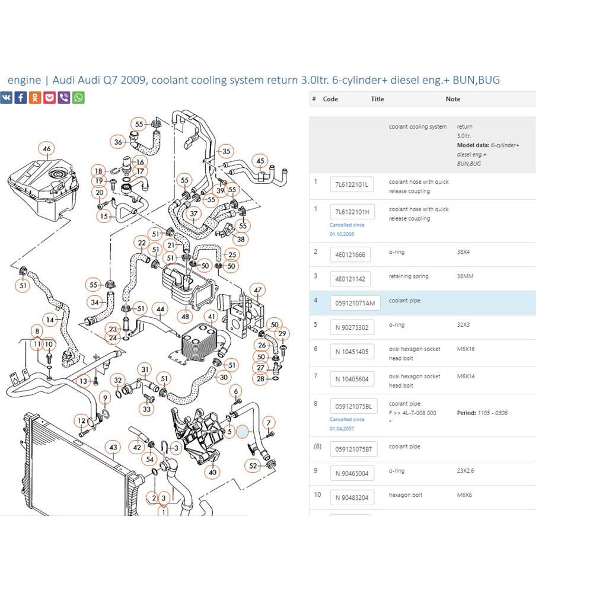
Task: Select callout 6 in the diagram
Action: (x=236, y=391)
